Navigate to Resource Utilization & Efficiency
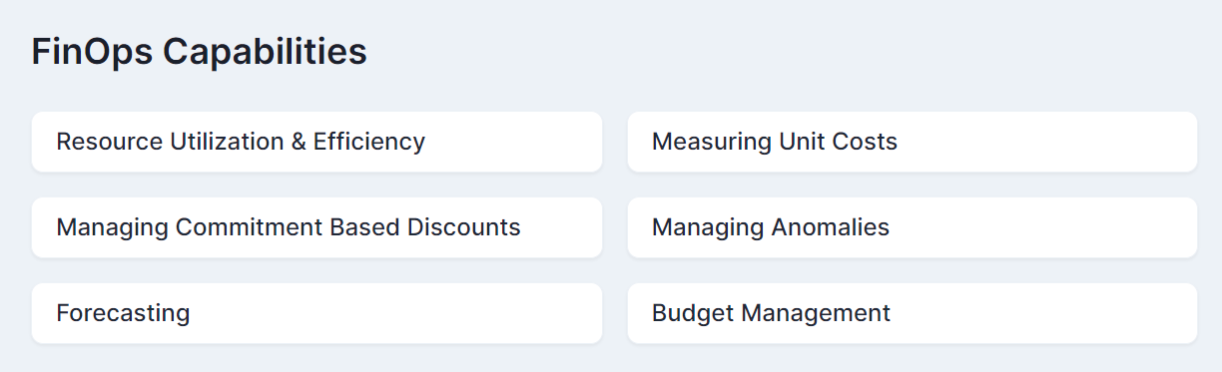 pyautogui.click(x=316, y=142)
